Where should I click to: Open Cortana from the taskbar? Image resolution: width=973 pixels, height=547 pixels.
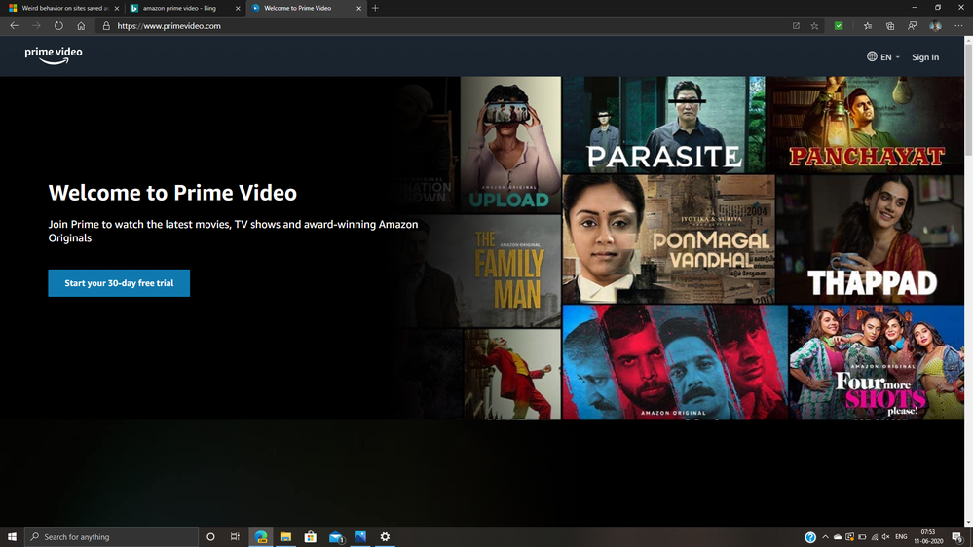coord(210,536)
